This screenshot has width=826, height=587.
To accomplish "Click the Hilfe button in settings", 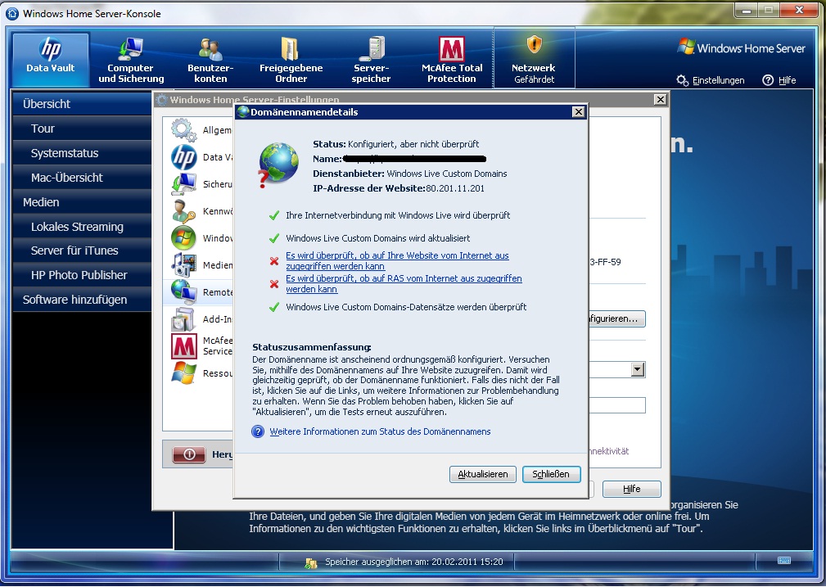I will (x=632, y=489).
